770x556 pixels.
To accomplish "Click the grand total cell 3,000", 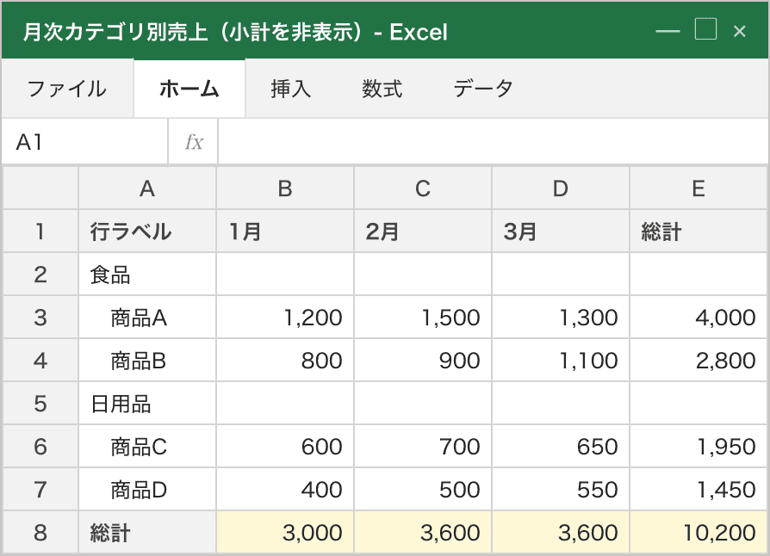I will 285,533.
